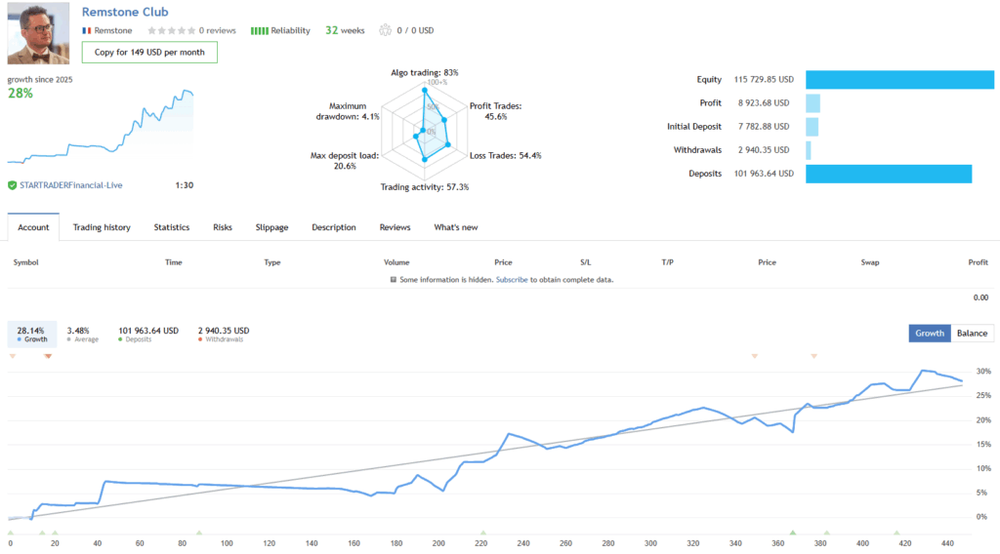Open the Slippage tab
The image size is (1000, 554).
(271, 227)
